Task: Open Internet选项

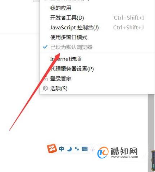Action: coord(97,59)
